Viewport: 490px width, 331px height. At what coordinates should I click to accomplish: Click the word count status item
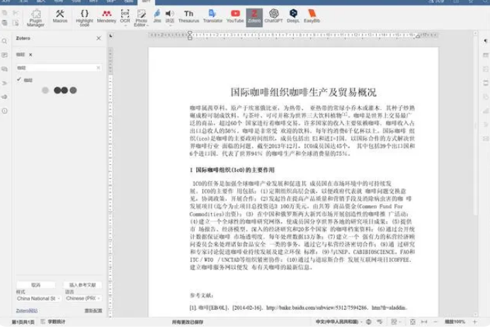[x=53, y=322]
